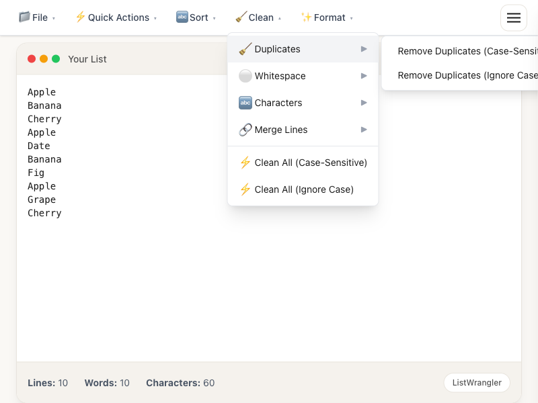Click the broom icon next to Duplicates
This screenshot has width=538, height=403.
pos(245,49)
